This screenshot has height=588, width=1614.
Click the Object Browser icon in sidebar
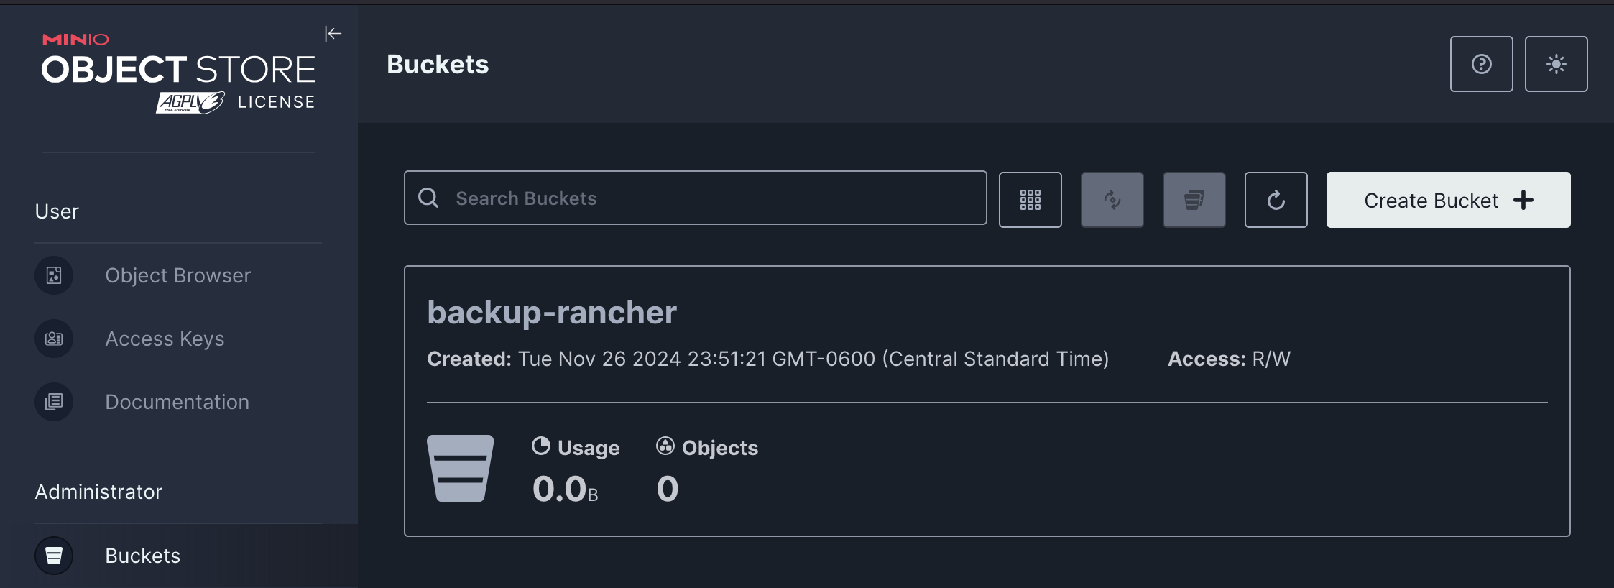[x=54, y=275]
